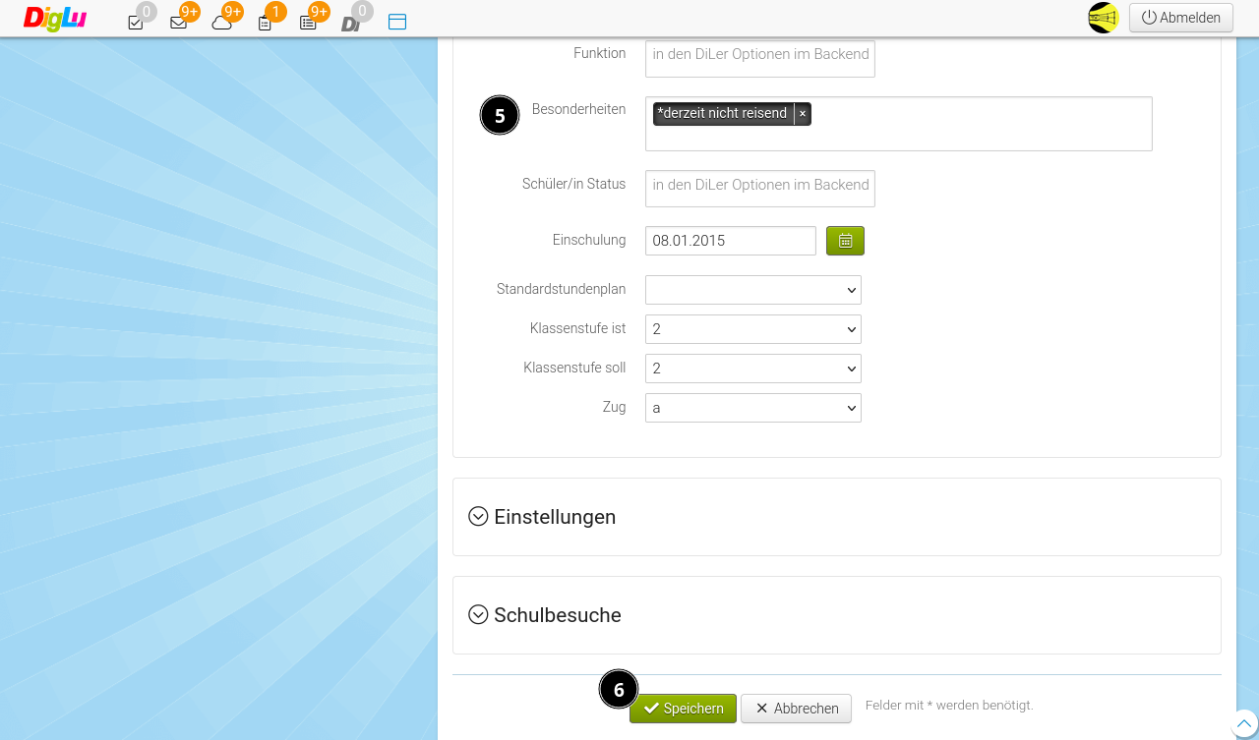Click the Di notifications icon

(x=351, y=22)
